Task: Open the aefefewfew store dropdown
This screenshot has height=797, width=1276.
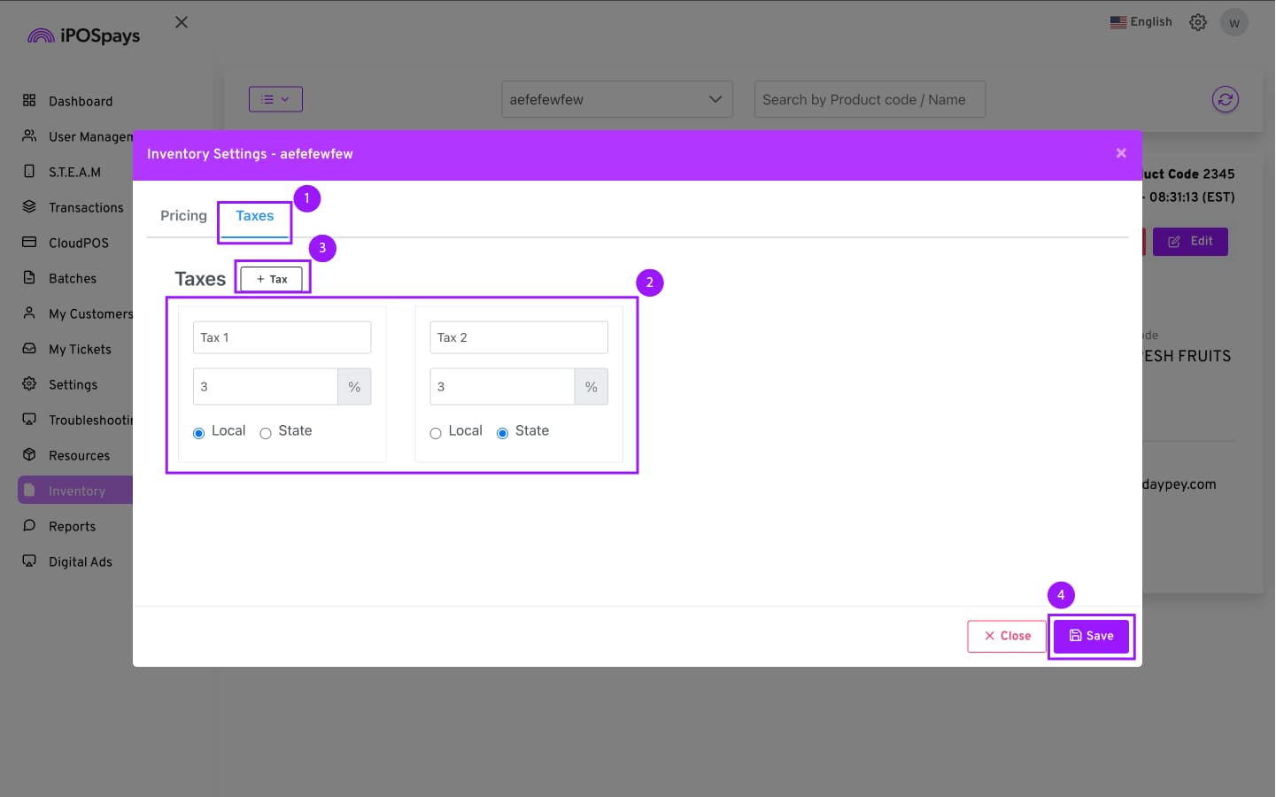Action: pyautogui.click(x=616, y=100)
